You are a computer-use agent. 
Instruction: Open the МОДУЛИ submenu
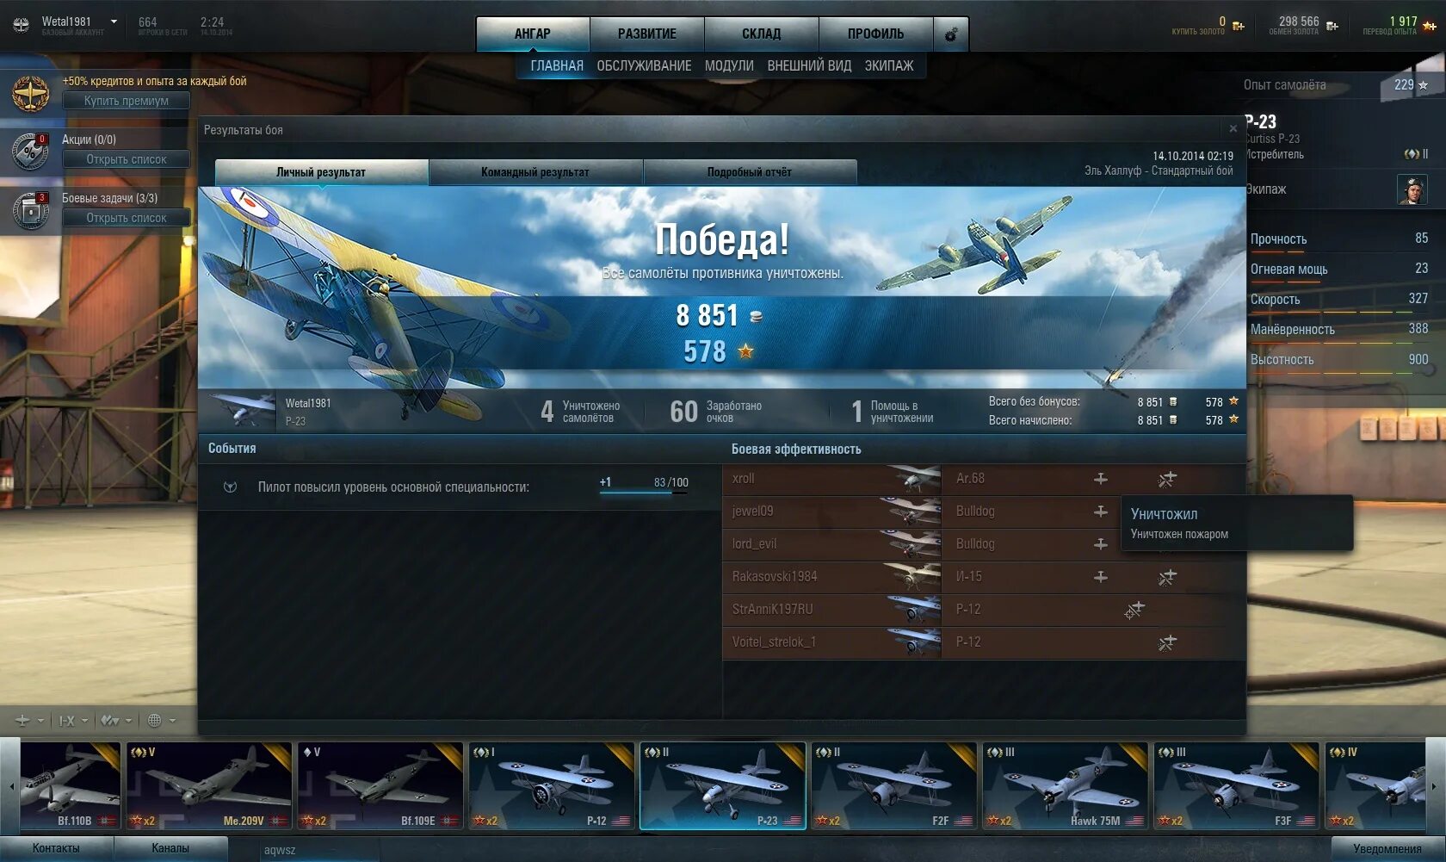(x=729, y=66)
